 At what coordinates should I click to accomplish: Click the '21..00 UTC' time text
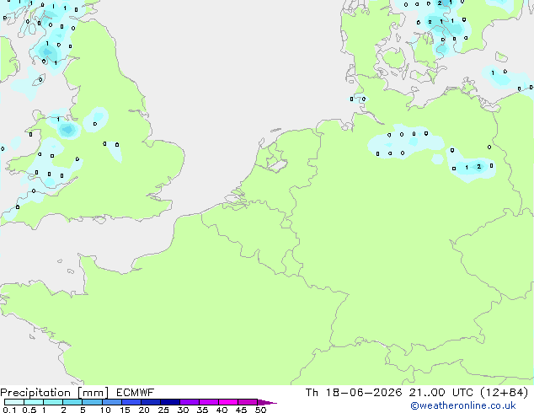click(441, 393)
